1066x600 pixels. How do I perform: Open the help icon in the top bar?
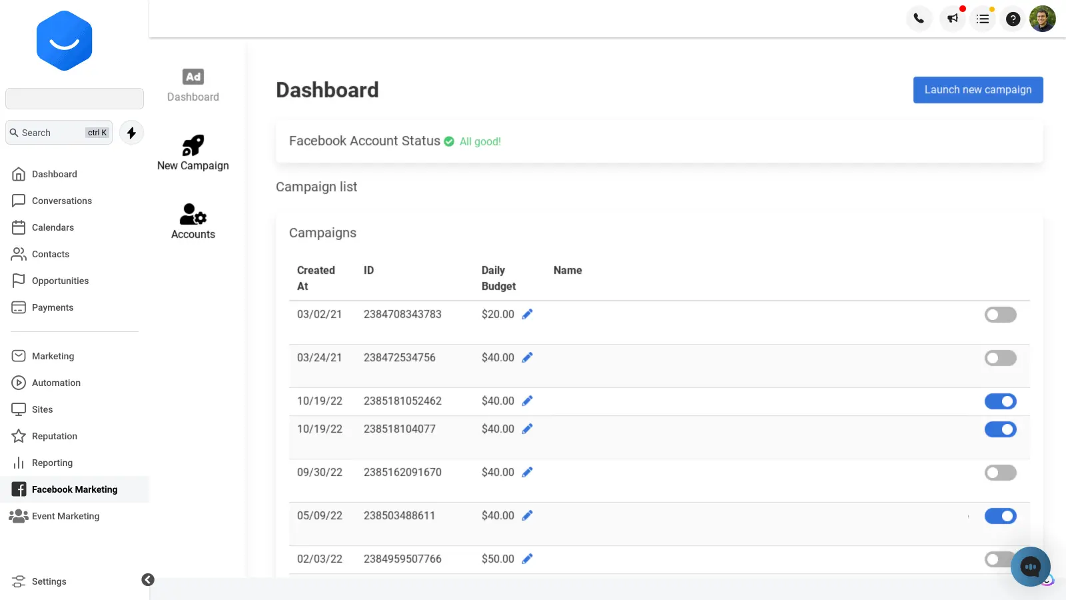click(x=1013, y=19)
